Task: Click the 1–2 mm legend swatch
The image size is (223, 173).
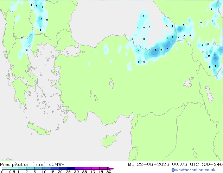Action: point(22,168)
